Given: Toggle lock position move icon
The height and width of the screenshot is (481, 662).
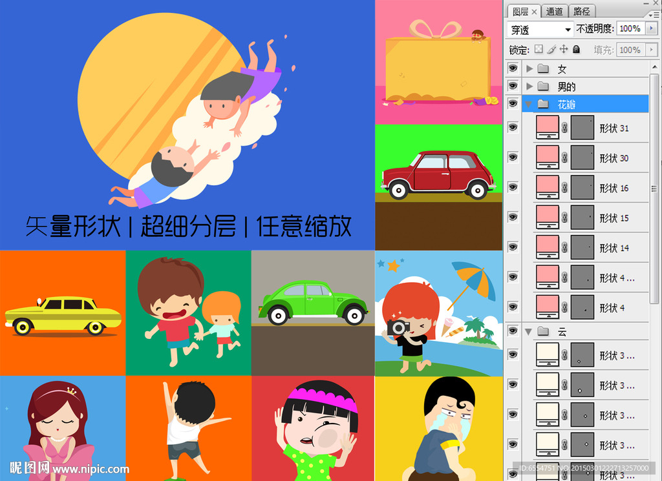Looking at the screenshot, I should [x=564, y=49].
